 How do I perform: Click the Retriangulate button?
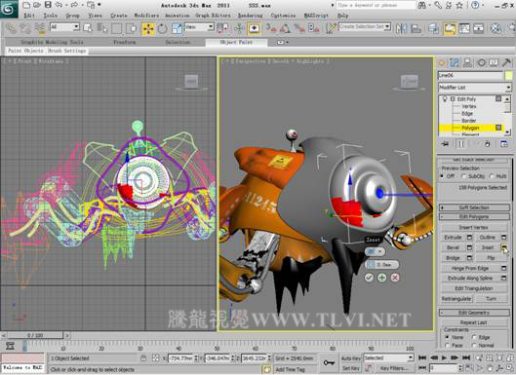pos(456,299)
